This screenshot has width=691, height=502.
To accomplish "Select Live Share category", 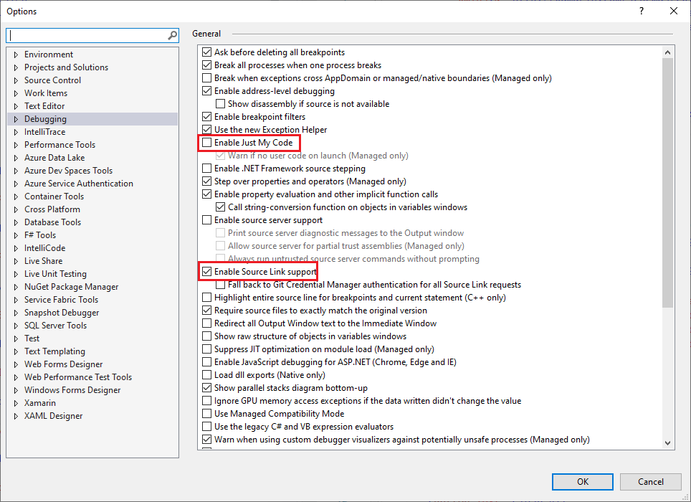I will pos(43,261).
